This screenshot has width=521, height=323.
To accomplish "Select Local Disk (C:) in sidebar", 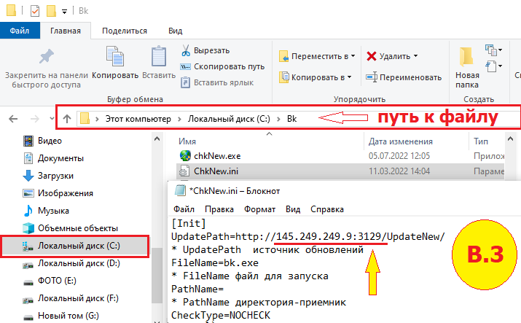I will click(x=78, y=246).
